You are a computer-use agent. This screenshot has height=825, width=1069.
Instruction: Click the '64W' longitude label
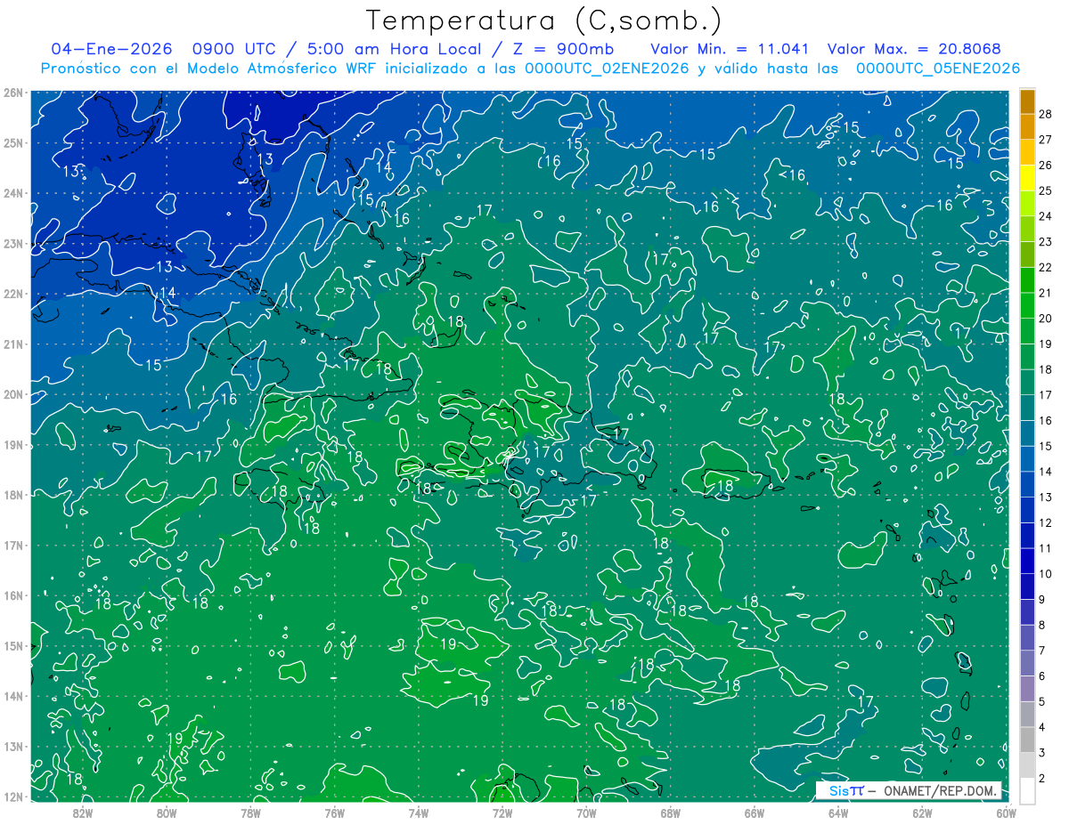(838, 813)
